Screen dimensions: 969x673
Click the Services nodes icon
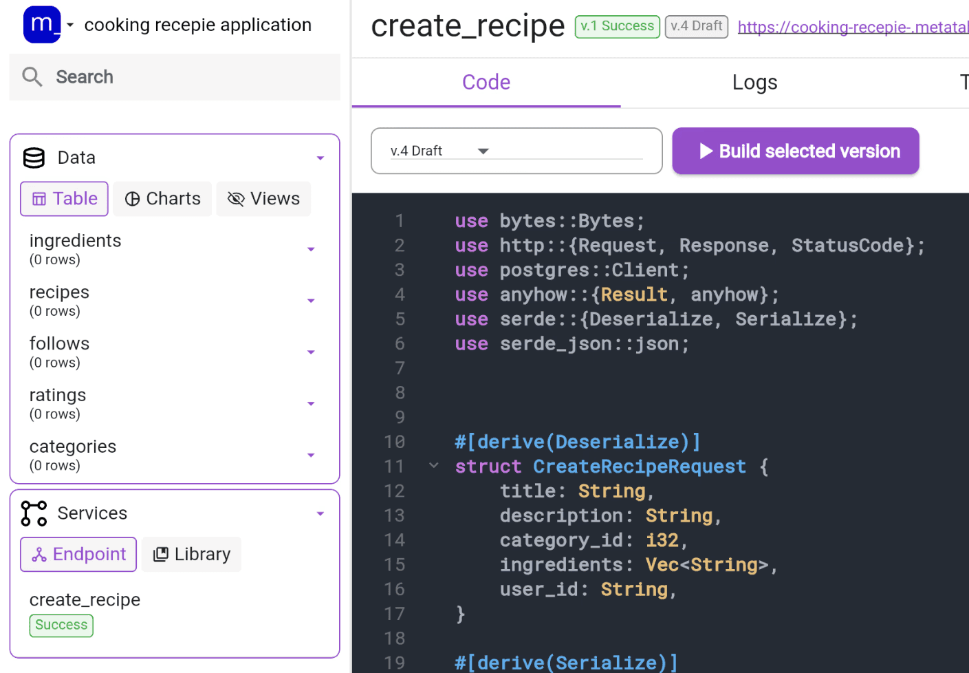click(34, 513)
